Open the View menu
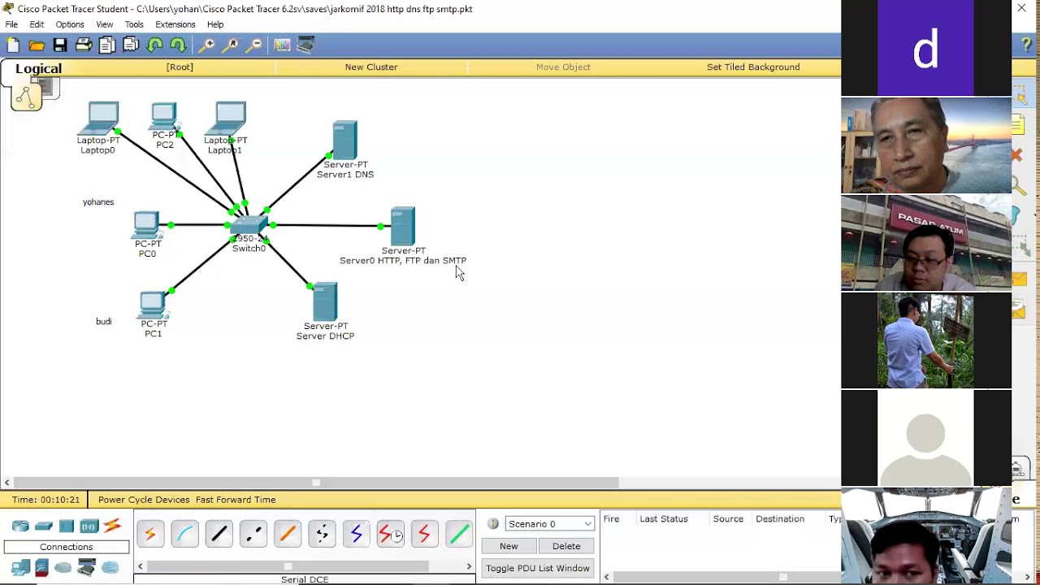This screenshot has height=585, width=1040. pos(105,24)
